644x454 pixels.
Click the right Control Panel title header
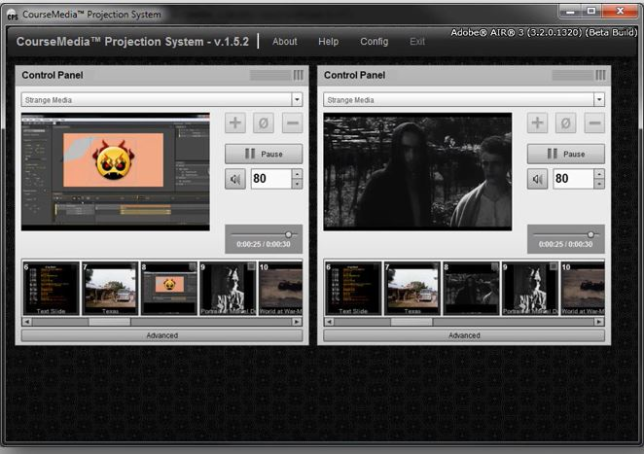click(x=464, y=75)
